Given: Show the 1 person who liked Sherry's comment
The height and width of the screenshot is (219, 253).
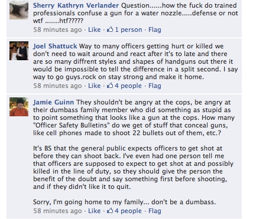Looking at the screenshot, I should pos(128,30).
